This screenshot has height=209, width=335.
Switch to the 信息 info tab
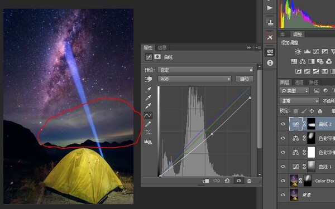(162, 47)
